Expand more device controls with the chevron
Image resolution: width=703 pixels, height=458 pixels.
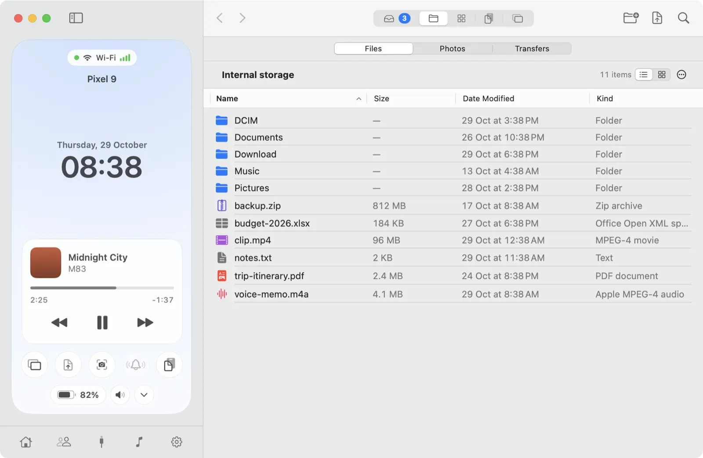[x=144, y=395]
